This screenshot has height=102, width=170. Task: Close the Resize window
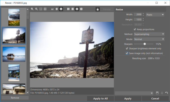[165, 3]
